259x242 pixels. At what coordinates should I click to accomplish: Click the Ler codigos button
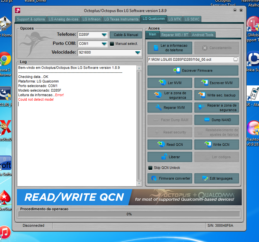pyautogui.click(x=217, y=157)
